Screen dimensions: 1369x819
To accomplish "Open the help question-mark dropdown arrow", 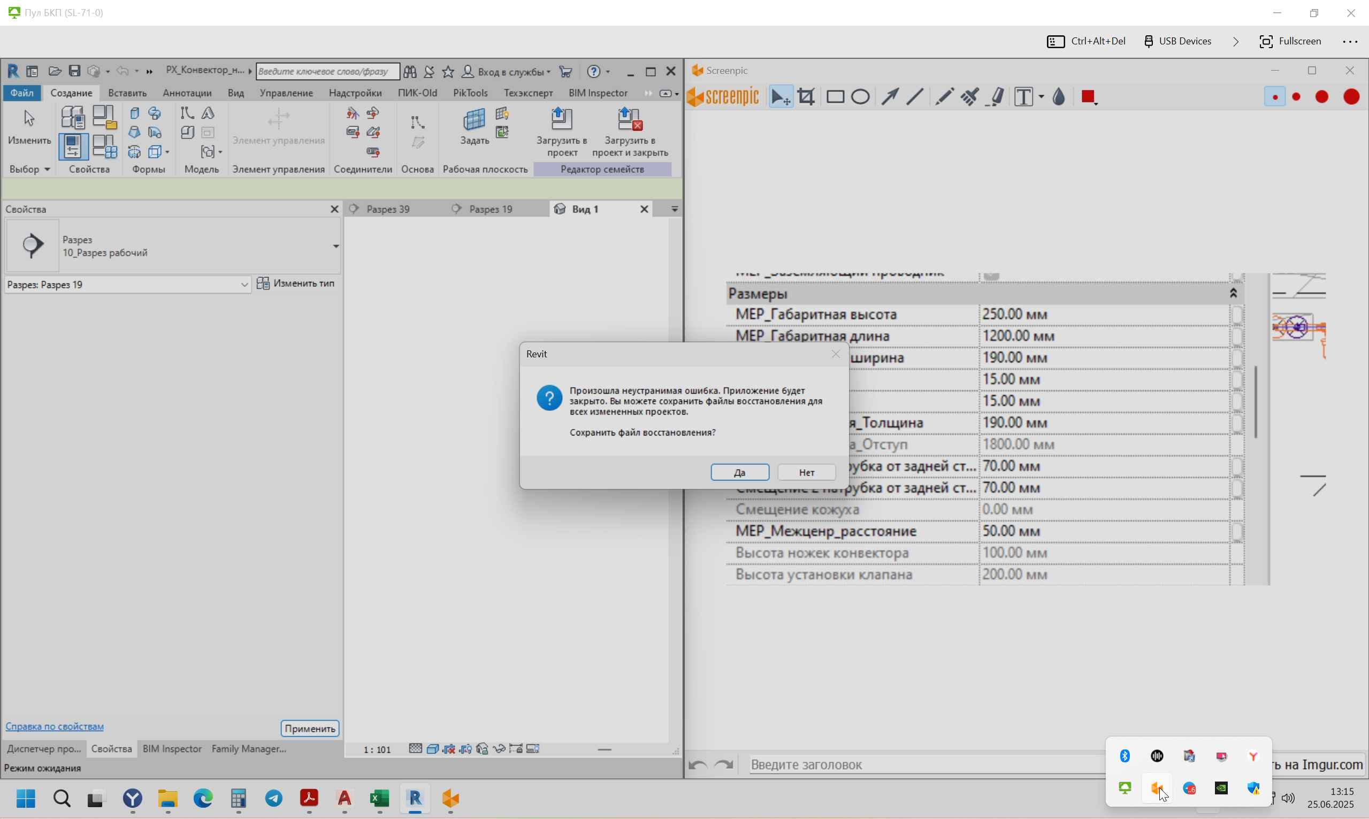I will [x=608, y=72].
